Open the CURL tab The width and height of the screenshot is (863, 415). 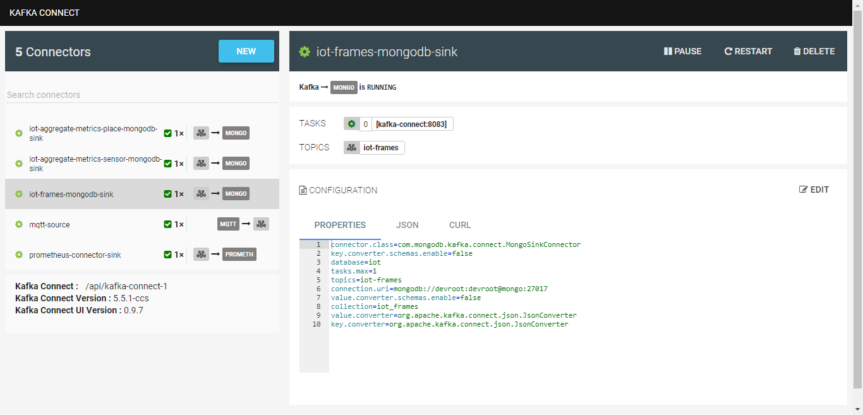point(460,225)
